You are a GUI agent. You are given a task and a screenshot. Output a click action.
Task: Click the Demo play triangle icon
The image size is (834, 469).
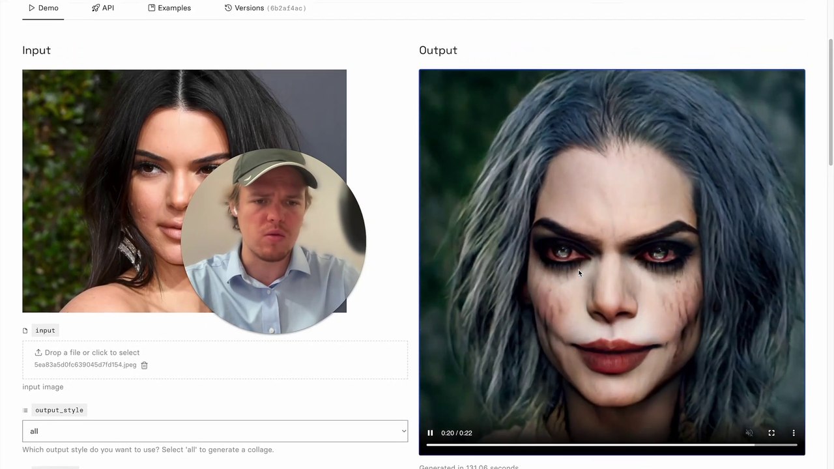tap(31, 8)
